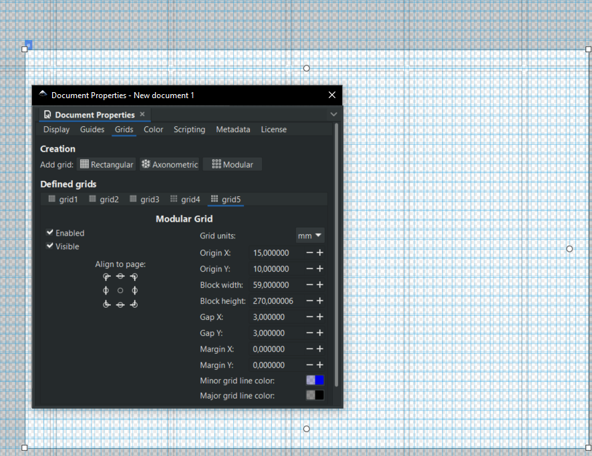Open the Metadata tab
Viewport: 592px width, 456px height.
point(233,130)
